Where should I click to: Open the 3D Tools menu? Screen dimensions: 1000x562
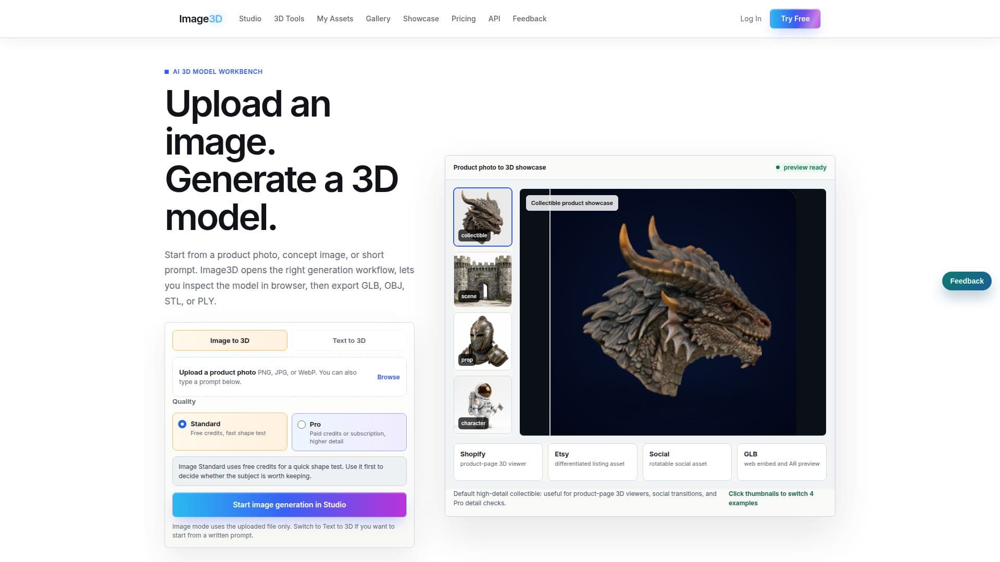(x=289, y=19)
